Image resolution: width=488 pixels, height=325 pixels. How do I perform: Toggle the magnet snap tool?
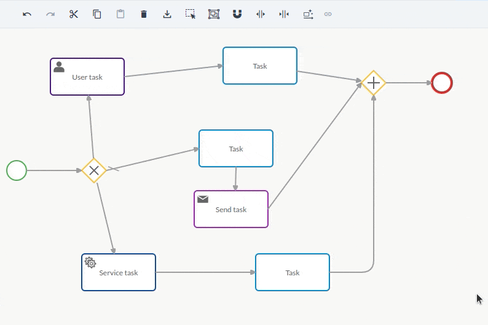tap(237, 14)
